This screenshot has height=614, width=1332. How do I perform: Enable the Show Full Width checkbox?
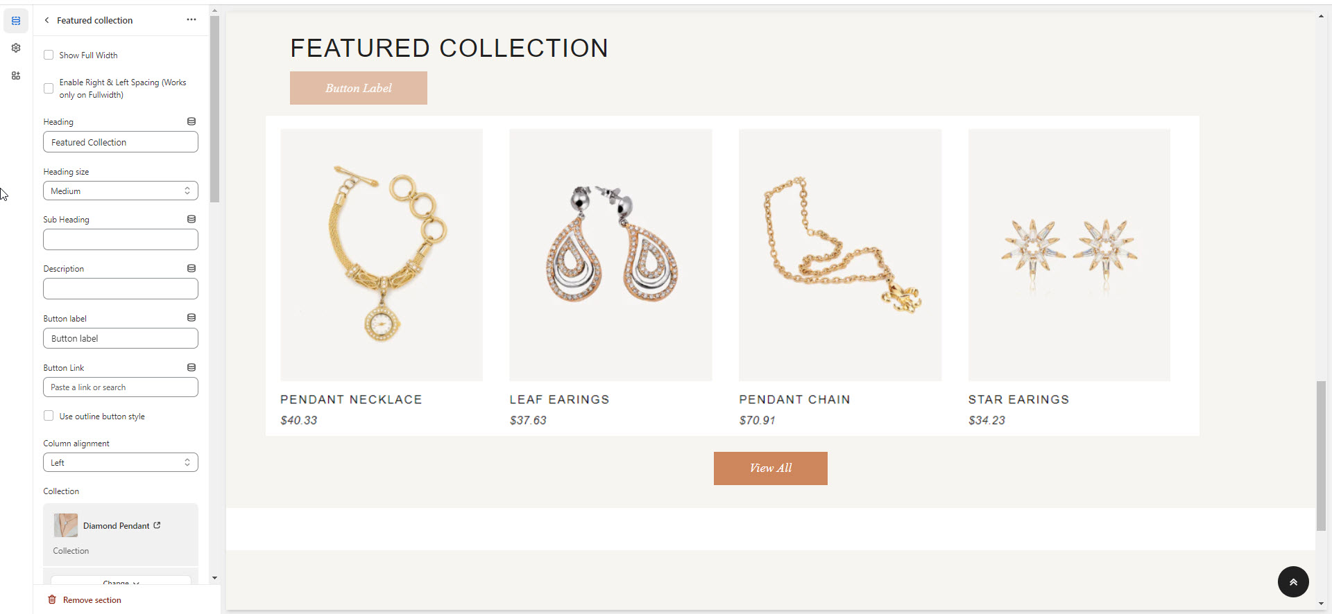tap(49, 55)
